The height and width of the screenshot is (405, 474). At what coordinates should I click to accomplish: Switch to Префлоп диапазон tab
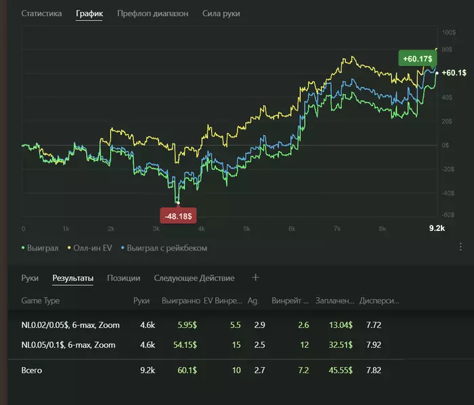152,14
